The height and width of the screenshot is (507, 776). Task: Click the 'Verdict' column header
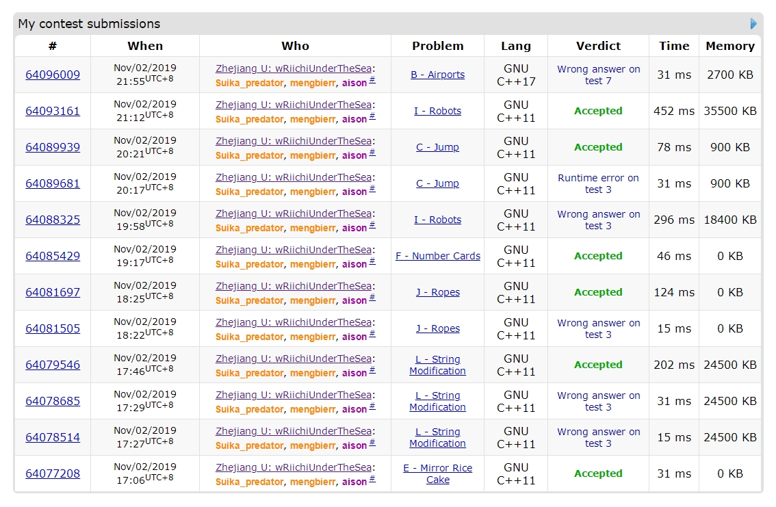tap(598, 46)
